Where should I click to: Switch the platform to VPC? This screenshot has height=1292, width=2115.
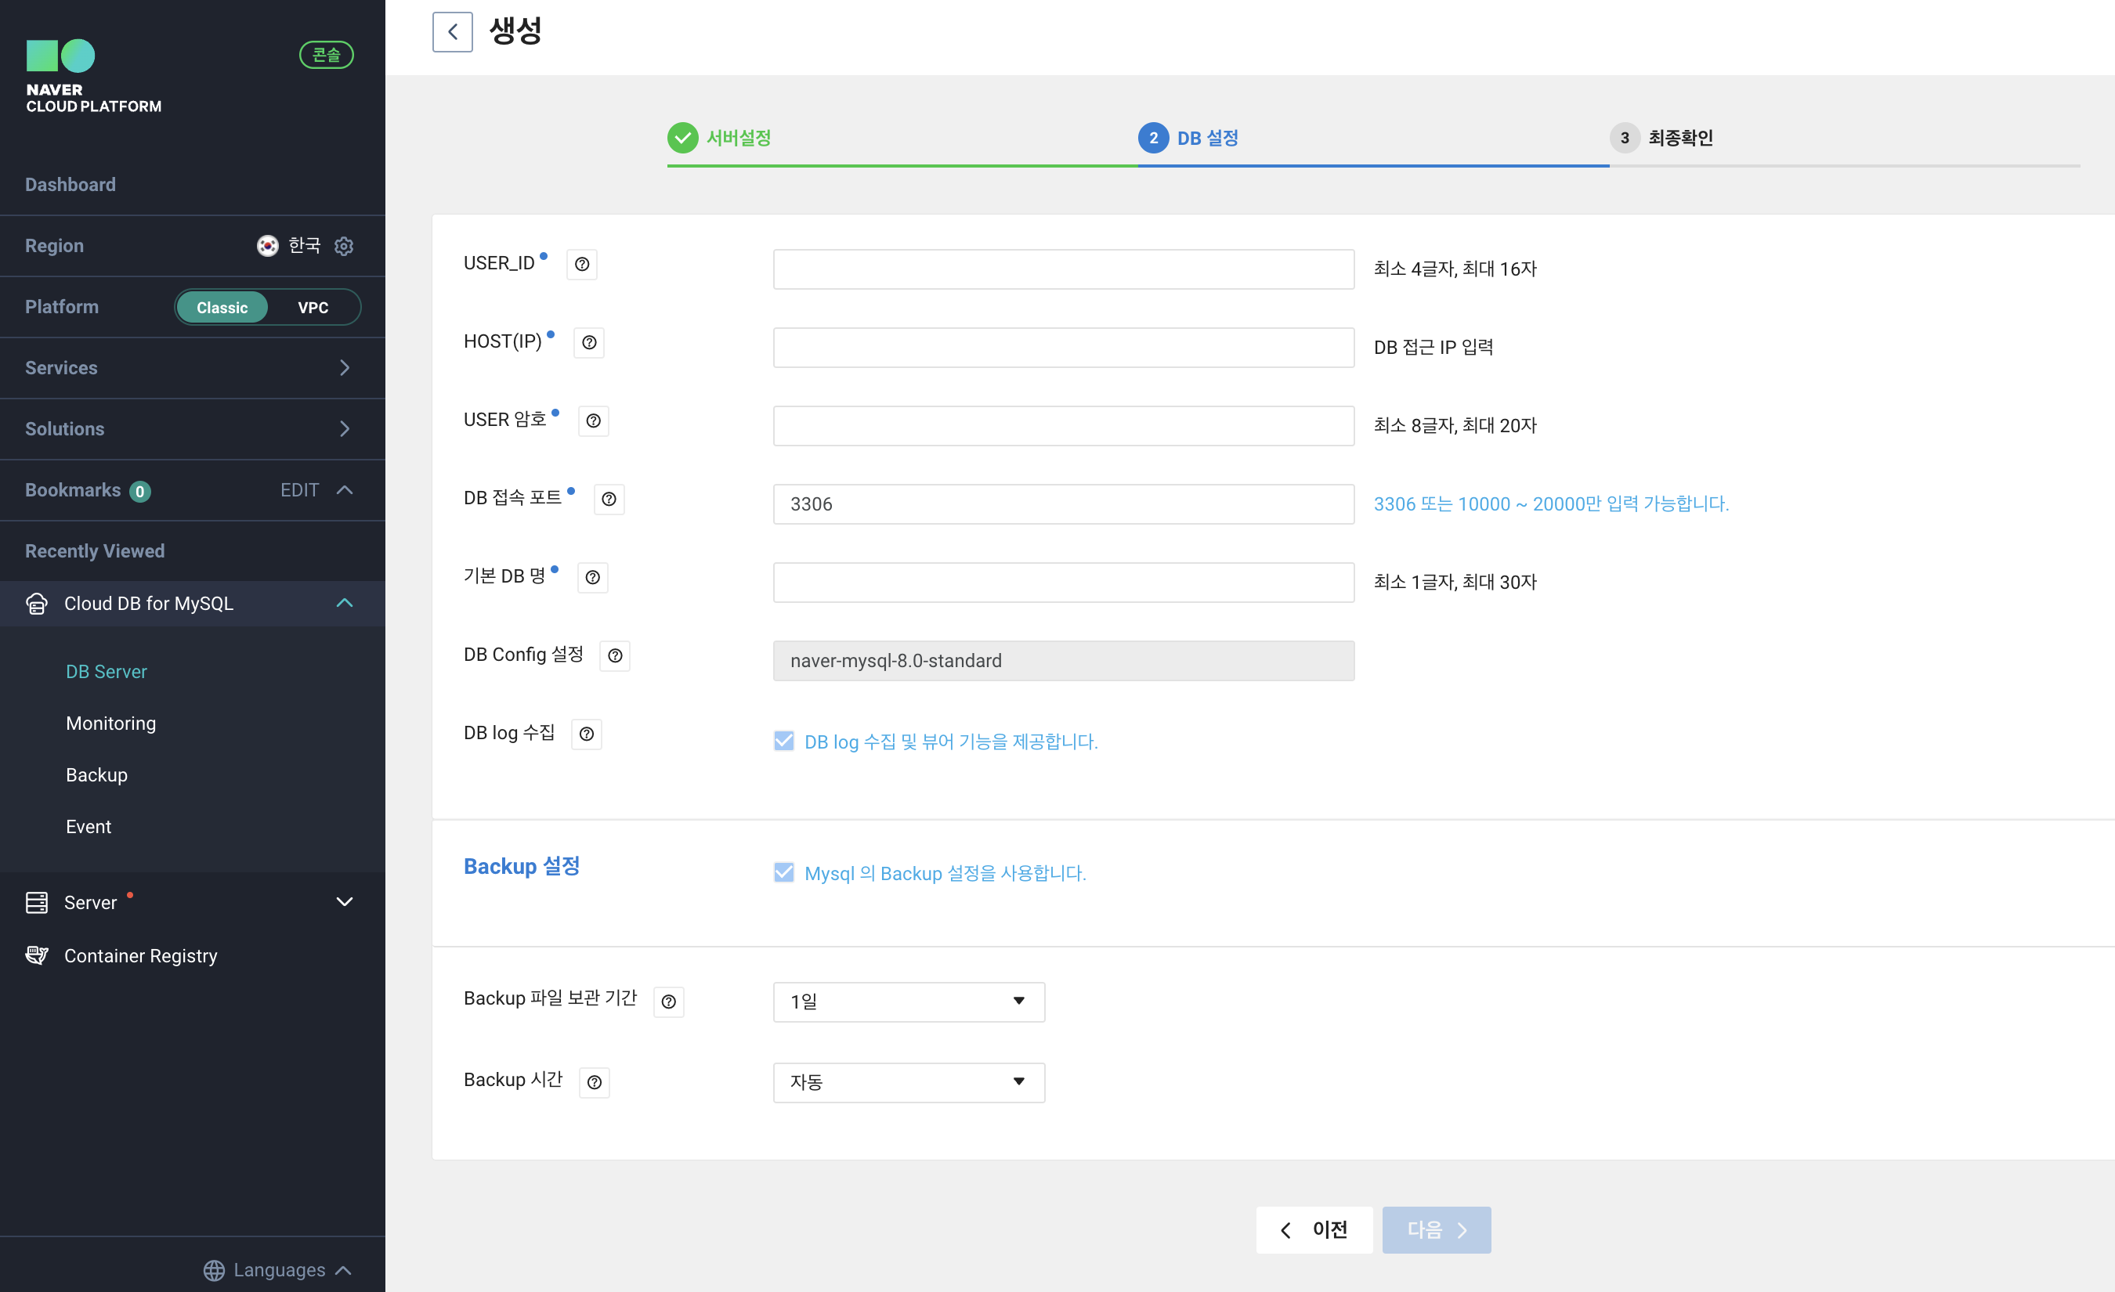313,307
